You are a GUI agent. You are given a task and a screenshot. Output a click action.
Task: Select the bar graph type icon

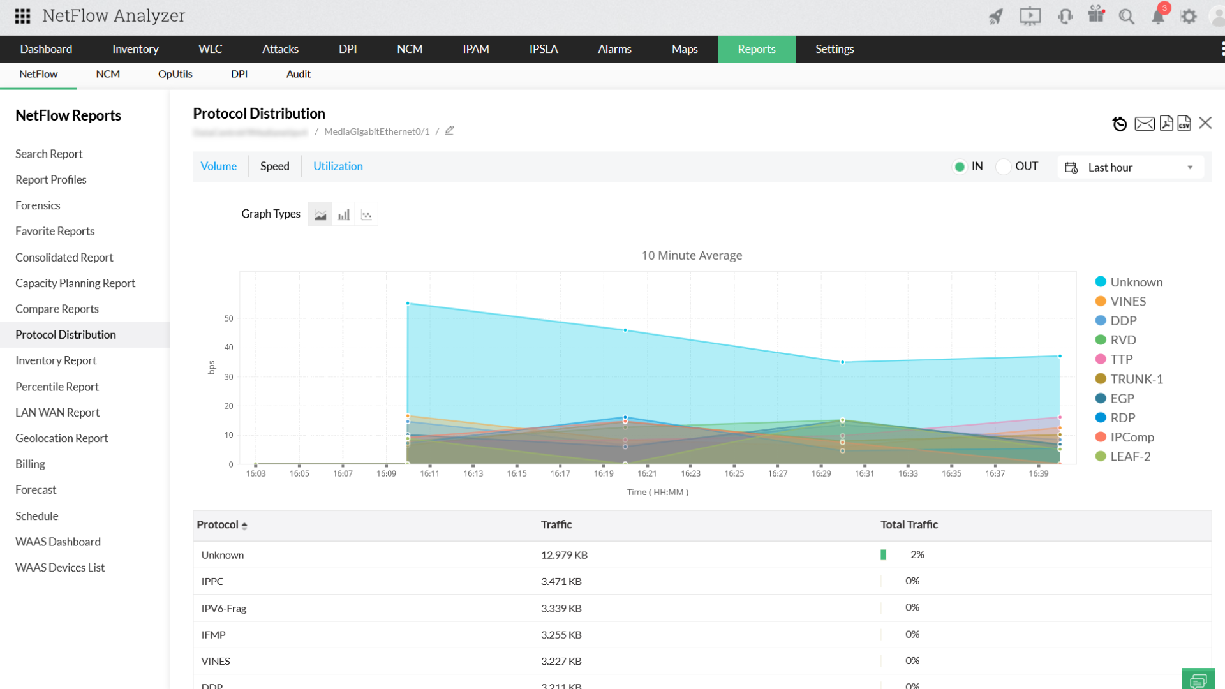pyautogui.click(x=344, y=214)
